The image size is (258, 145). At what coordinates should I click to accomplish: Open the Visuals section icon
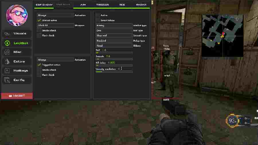[7, 34]
